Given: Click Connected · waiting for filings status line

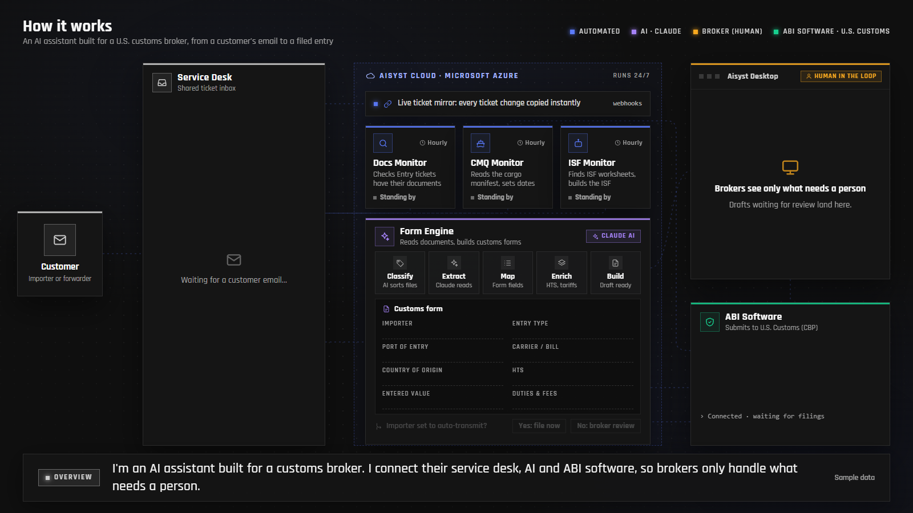Looking at the screenshot, I should tap(762, 417).
